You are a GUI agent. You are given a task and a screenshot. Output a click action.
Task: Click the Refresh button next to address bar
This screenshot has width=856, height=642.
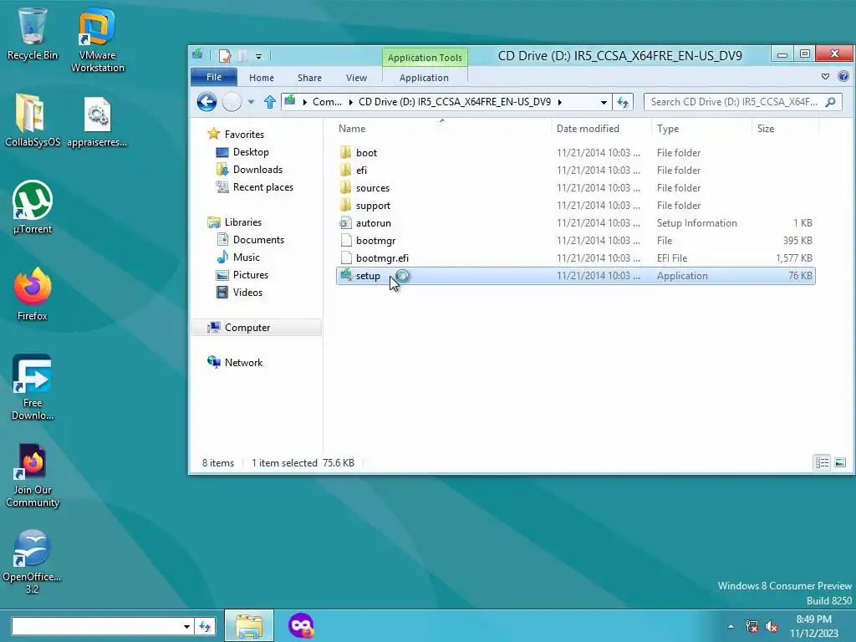click(623, 101)
